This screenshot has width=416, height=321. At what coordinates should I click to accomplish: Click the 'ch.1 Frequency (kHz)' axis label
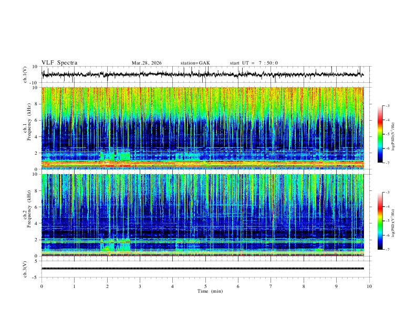pos(27,122)
